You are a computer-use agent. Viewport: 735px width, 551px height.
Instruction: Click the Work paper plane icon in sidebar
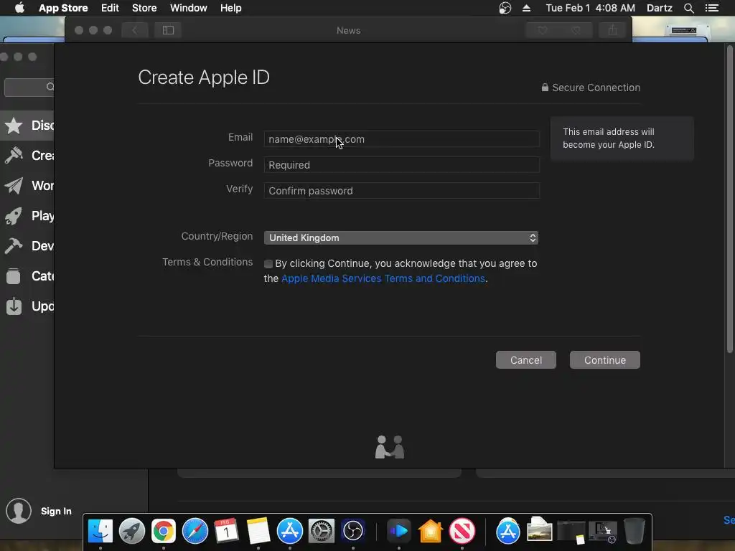pyautogui.click(x=14, y=186)
